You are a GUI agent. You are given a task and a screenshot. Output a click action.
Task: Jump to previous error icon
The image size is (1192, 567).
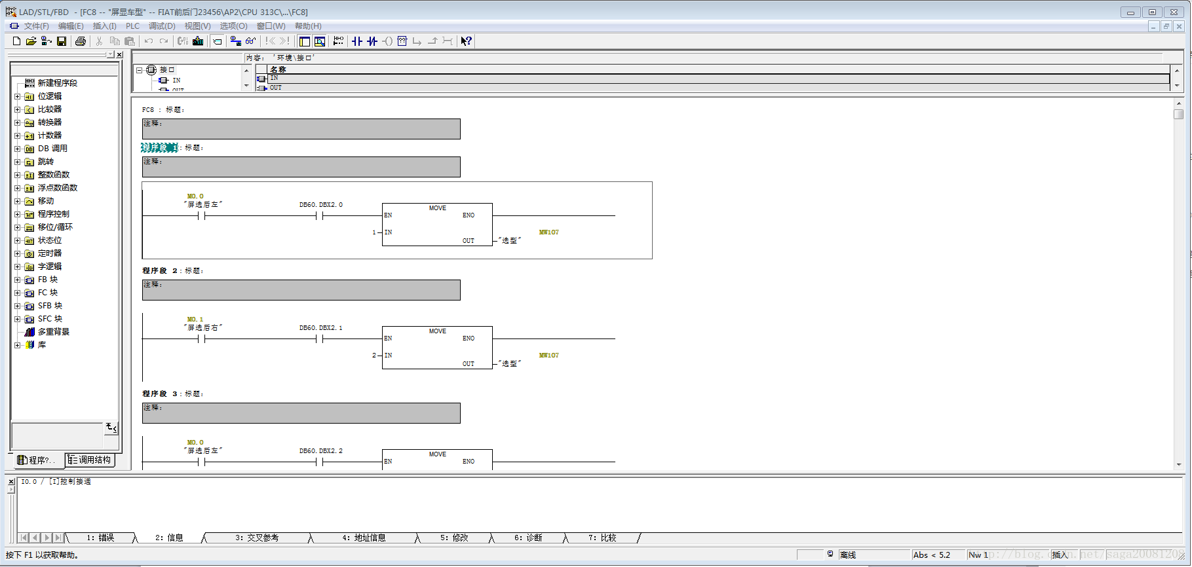[x=269, y=41]
